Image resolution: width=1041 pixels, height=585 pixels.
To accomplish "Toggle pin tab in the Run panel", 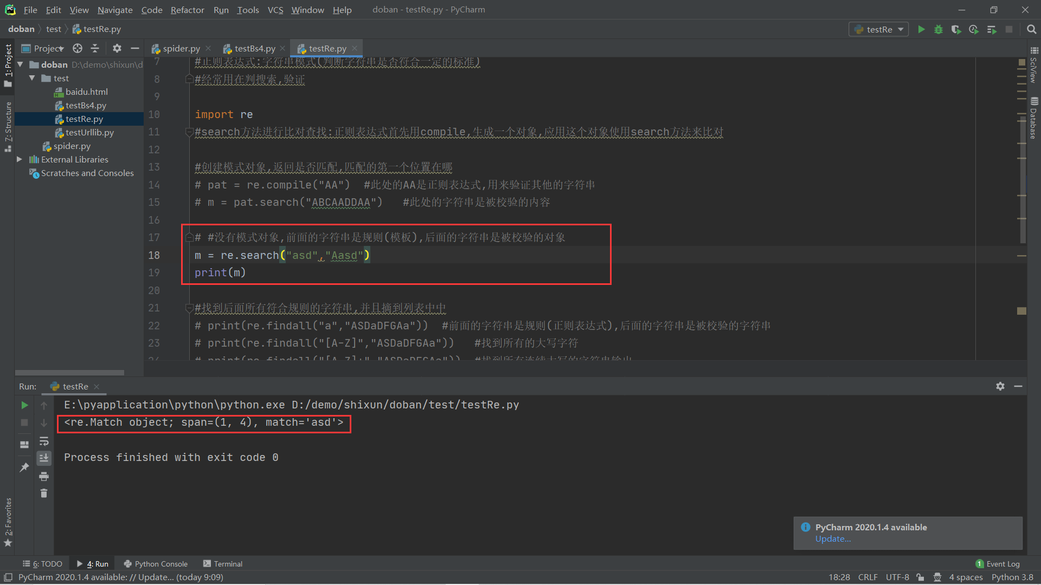I will tap(24, 467).
